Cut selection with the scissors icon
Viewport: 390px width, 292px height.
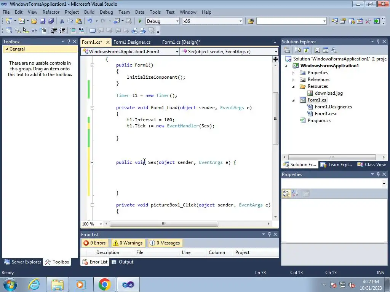pyautogui.click(x=62, y=21)
